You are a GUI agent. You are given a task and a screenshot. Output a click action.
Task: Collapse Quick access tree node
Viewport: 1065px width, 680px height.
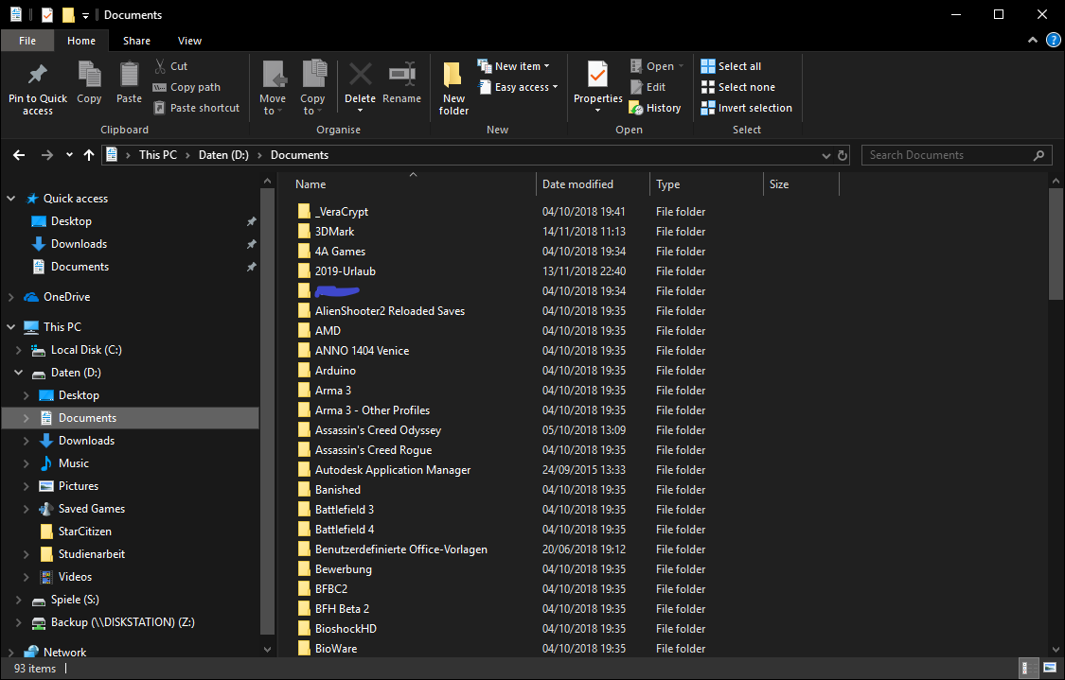click(10, 199)
